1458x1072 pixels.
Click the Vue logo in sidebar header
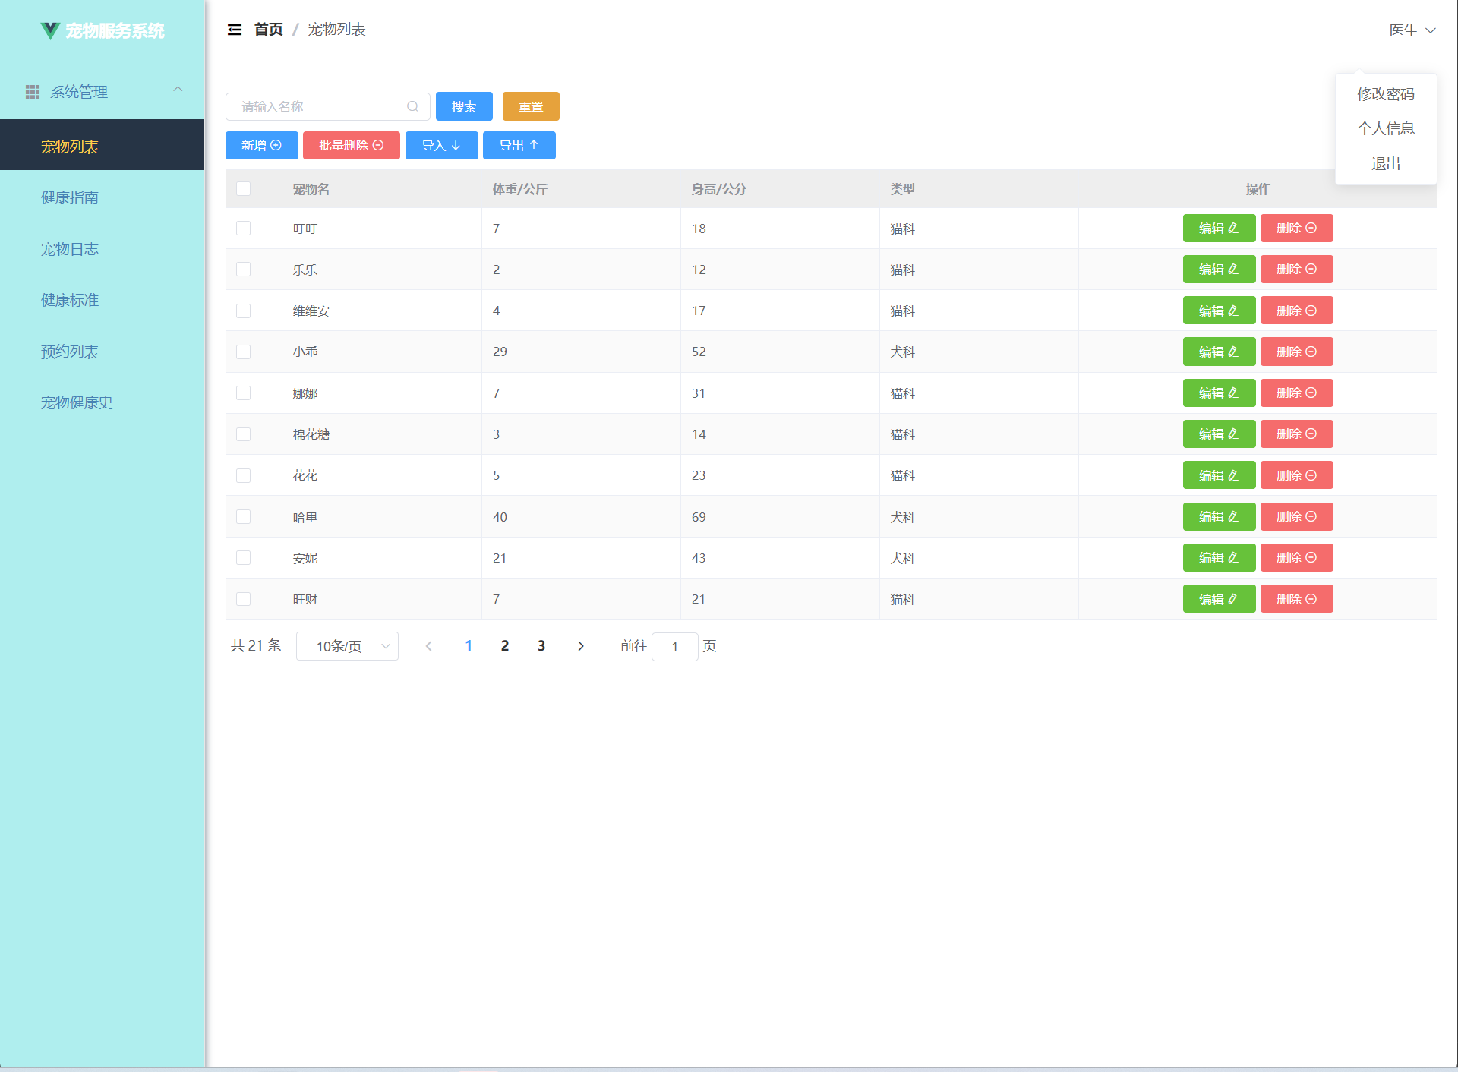coord(50,30)
